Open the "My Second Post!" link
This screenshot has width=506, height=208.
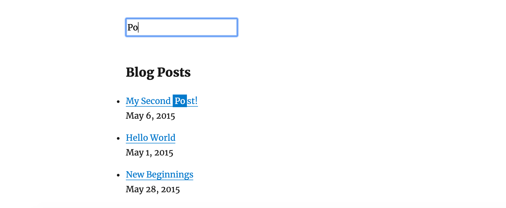pos(162,101)
